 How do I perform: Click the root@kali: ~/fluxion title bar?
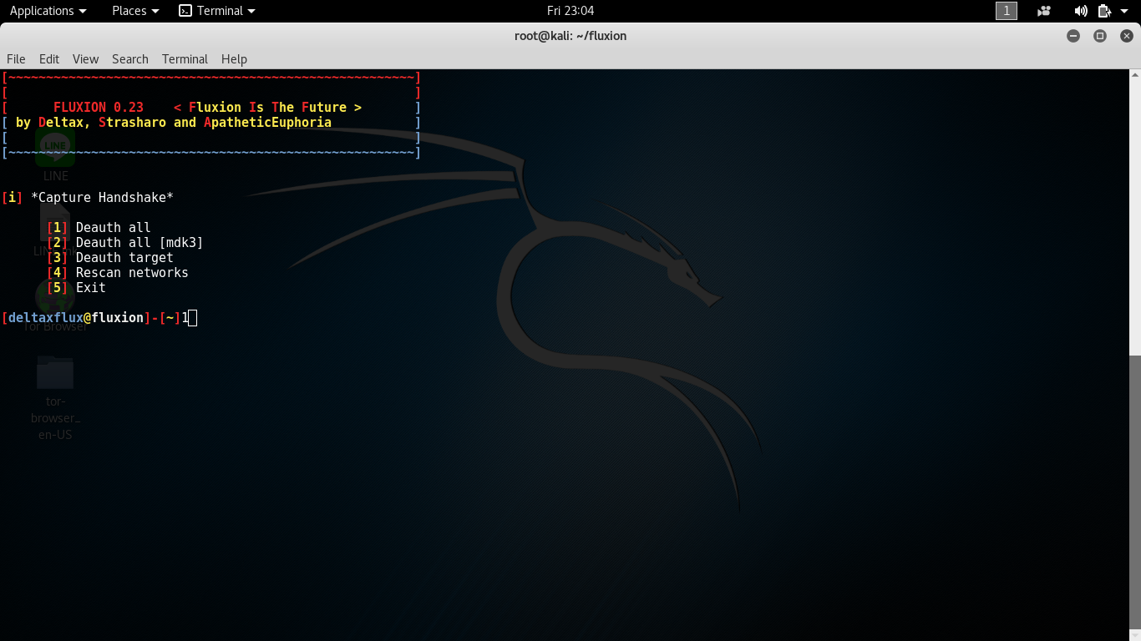tap(570, 36)
